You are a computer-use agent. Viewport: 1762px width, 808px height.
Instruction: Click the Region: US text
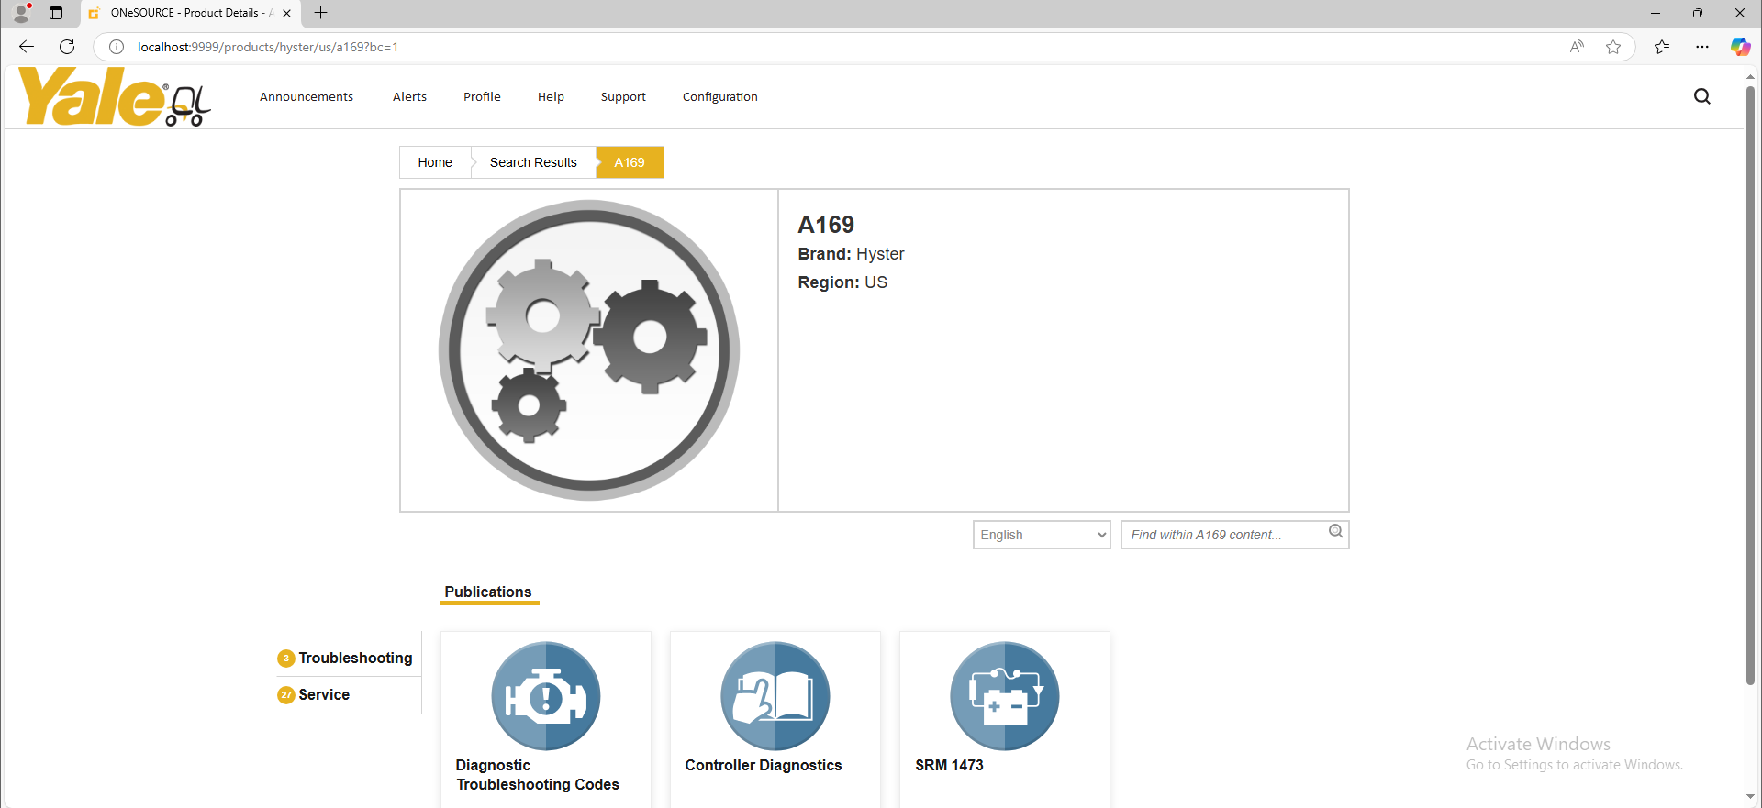[x=842, y=282]
